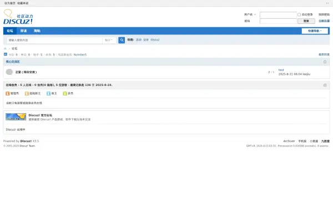This screenshot has width=333, height=208.
Task: Click 'Discuz! Team' copyright link
Action: tap(27, 146)
